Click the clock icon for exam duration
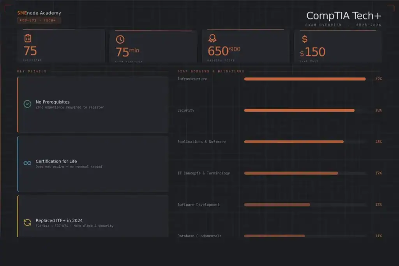 120,39
